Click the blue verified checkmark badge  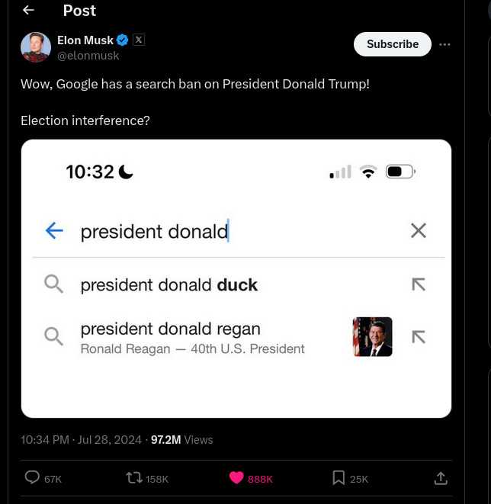[123, 40]
